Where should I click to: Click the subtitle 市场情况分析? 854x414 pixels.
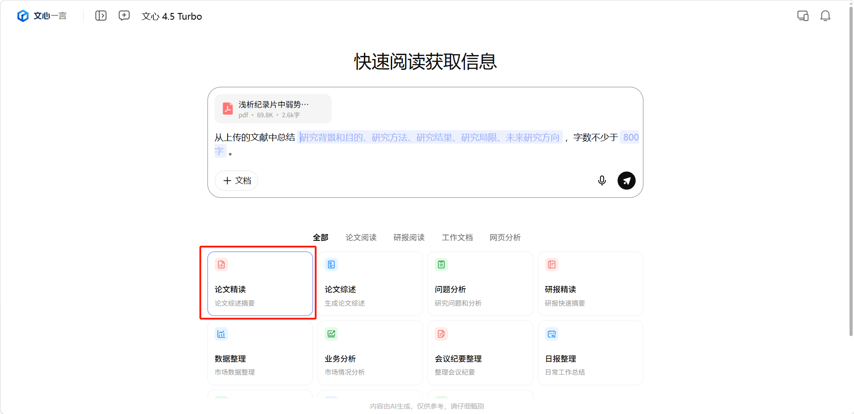pyautogui.click(x=345, y=372)
